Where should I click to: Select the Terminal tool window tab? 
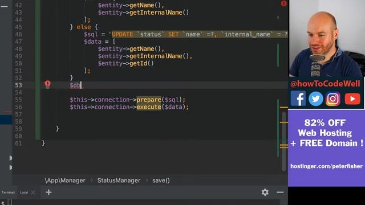click(8, 192)
